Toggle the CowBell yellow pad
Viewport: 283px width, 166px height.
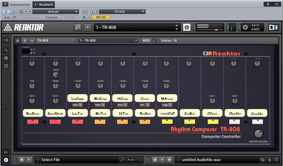(190, 122)
